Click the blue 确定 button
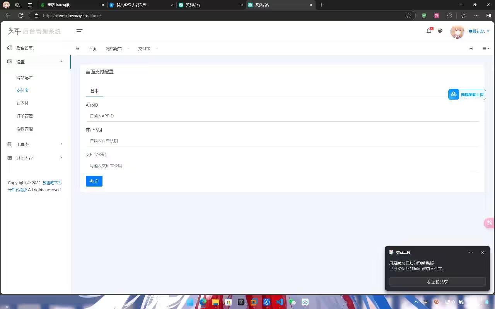 (94, 181)
